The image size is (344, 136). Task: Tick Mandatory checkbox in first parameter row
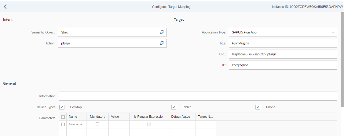[97, 124]
